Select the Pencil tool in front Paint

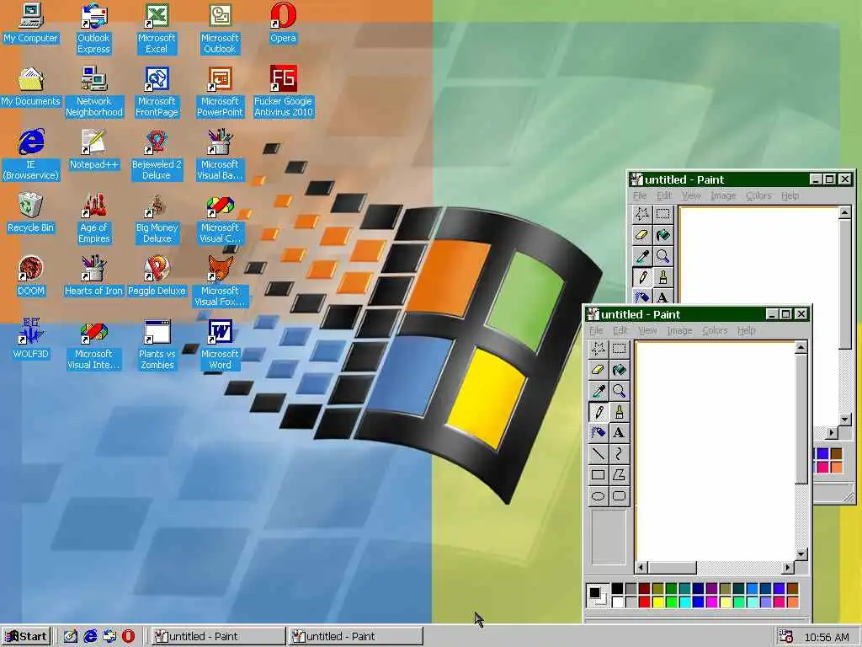(599, 411)
